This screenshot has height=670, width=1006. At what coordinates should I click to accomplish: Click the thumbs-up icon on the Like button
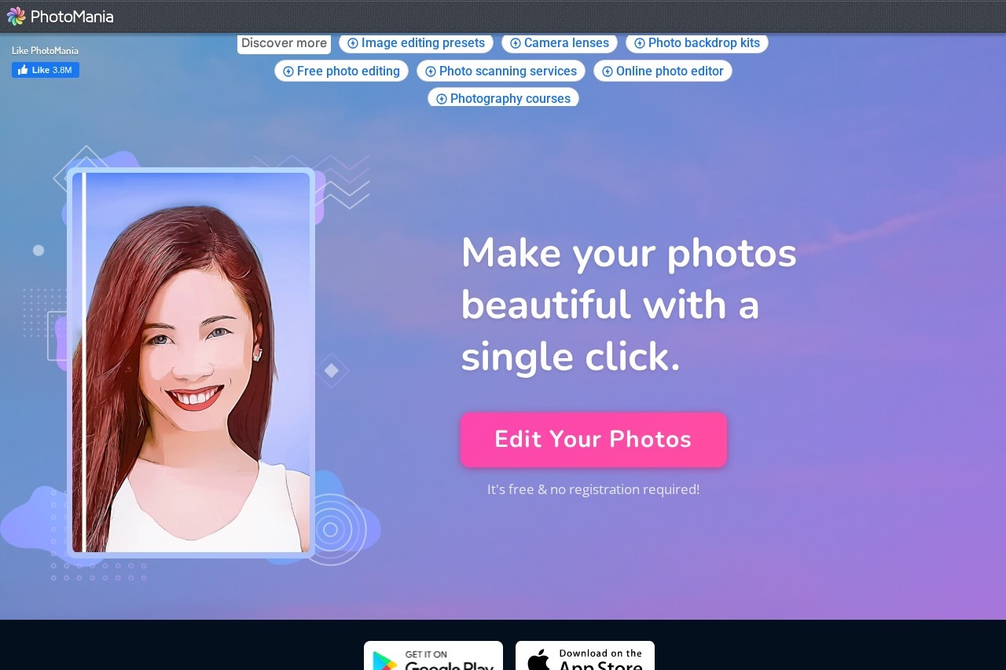point(23,69)
